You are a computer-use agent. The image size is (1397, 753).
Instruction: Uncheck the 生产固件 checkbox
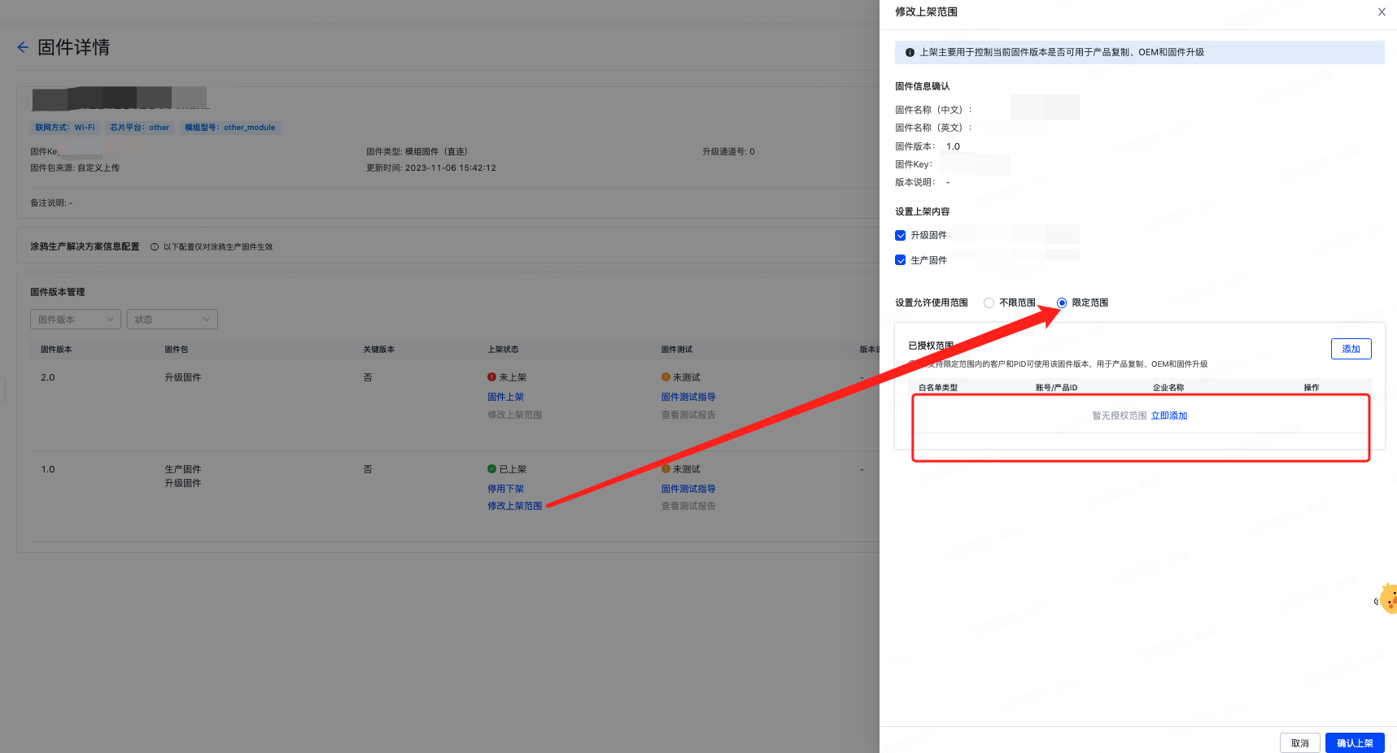[x=901, y=260]
